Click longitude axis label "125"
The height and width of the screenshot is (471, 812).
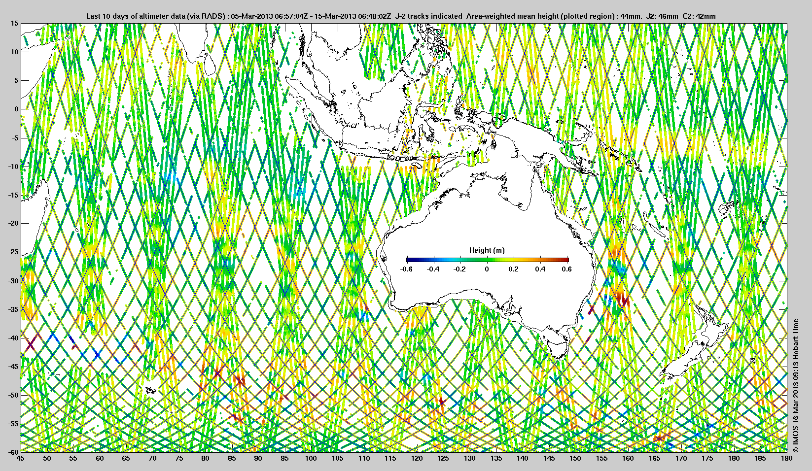[443, 458]
